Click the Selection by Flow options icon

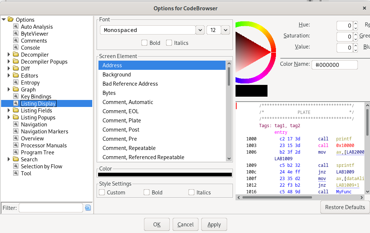coord(16,166)
